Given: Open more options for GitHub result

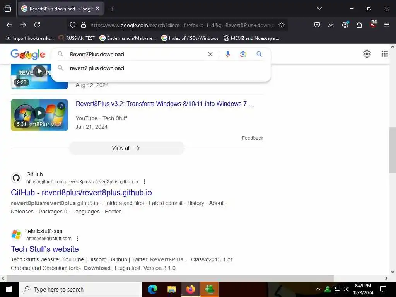Looking at the screenshot, I should click(145, 182).
